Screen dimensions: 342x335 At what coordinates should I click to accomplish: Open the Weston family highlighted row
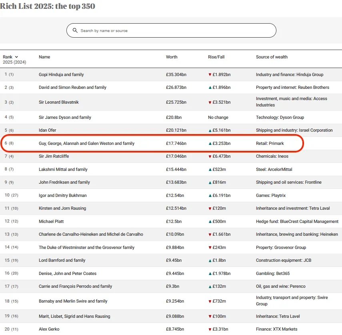86,143
